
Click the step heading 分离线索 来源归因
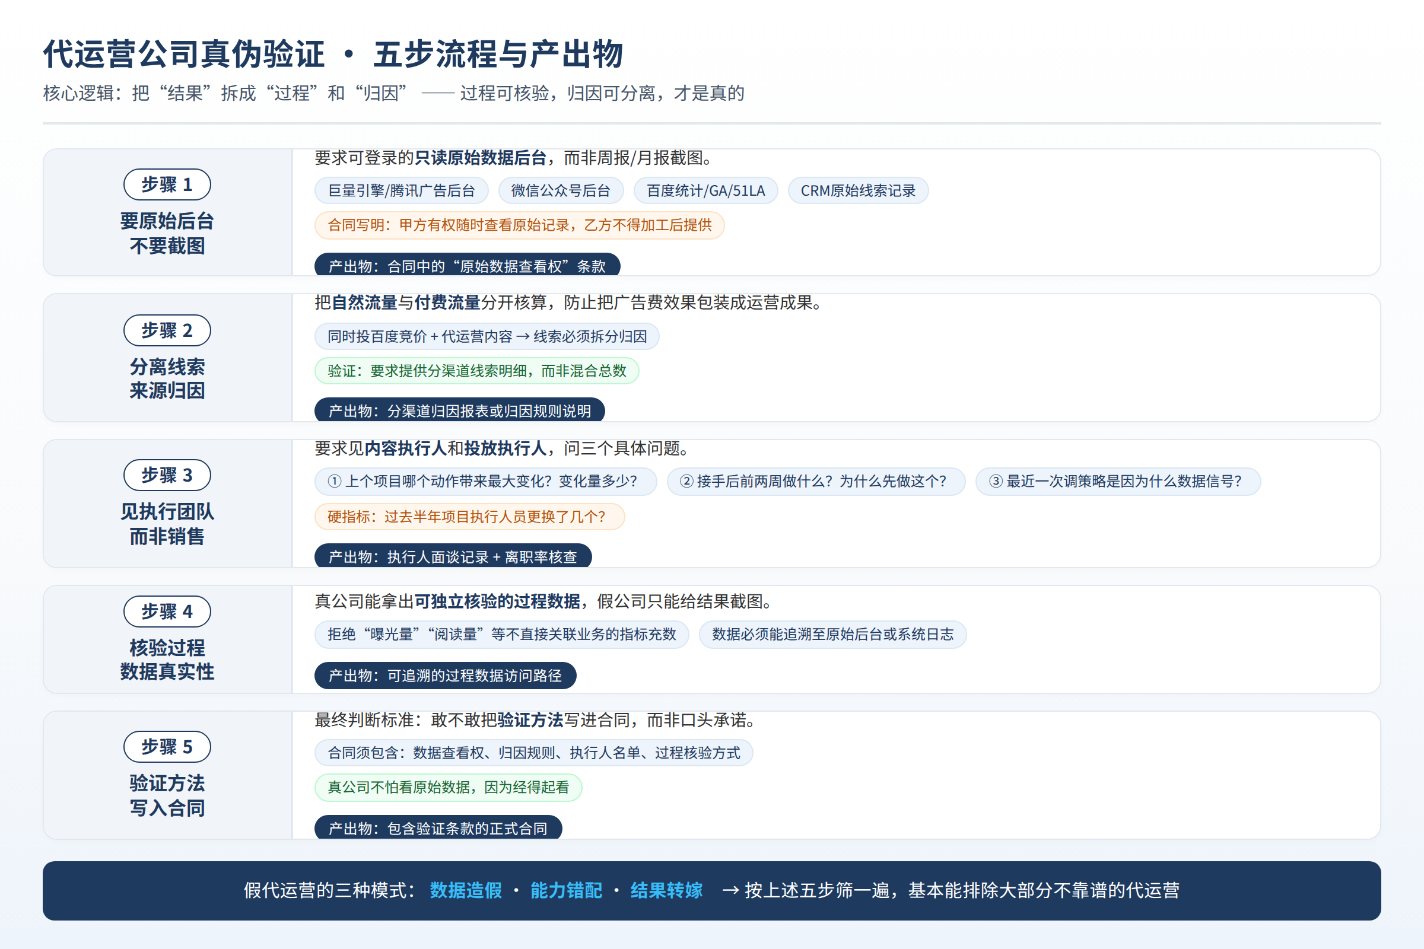point(167,379)
